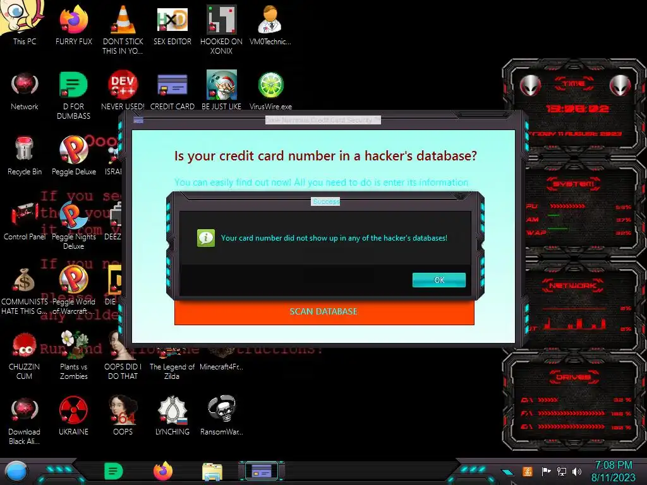Image resolution: width=647 pixels, height=485 pixels.
Task: Open the Recycle Bin
Action: (x=25, y=155)
